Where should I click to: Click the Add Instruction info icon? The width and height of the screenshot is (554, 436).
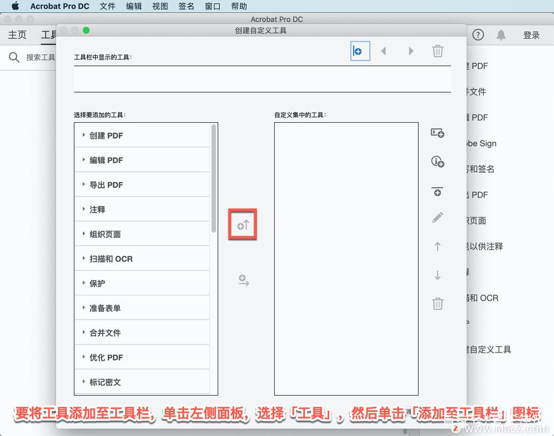click(x=437, y=161)
